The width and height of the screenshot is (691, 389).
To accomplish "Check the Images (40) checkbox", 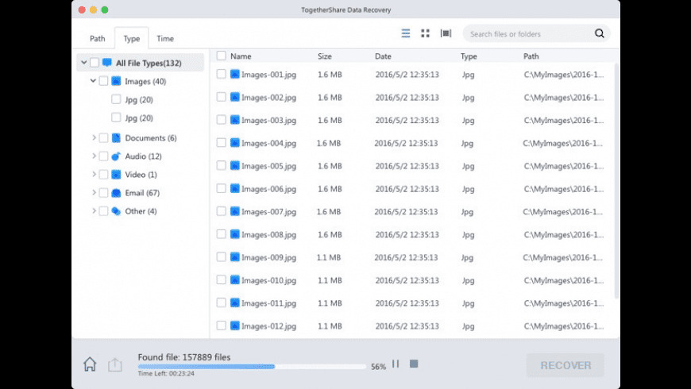I will [x=103, y=81].
